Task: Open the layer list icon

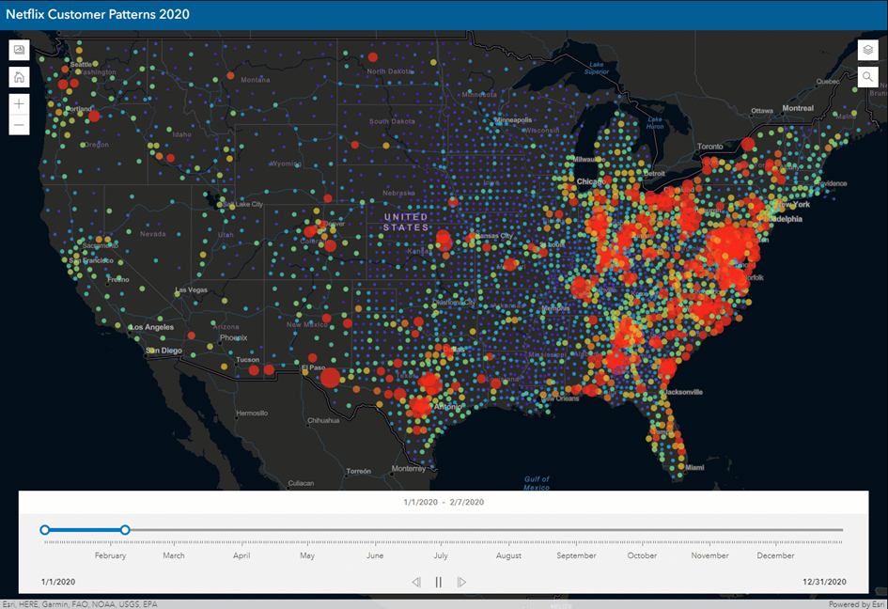Action: (x=867, y=50)
